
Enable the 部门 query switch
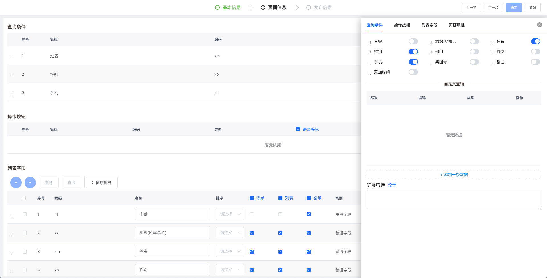click(x=474, y=52)
